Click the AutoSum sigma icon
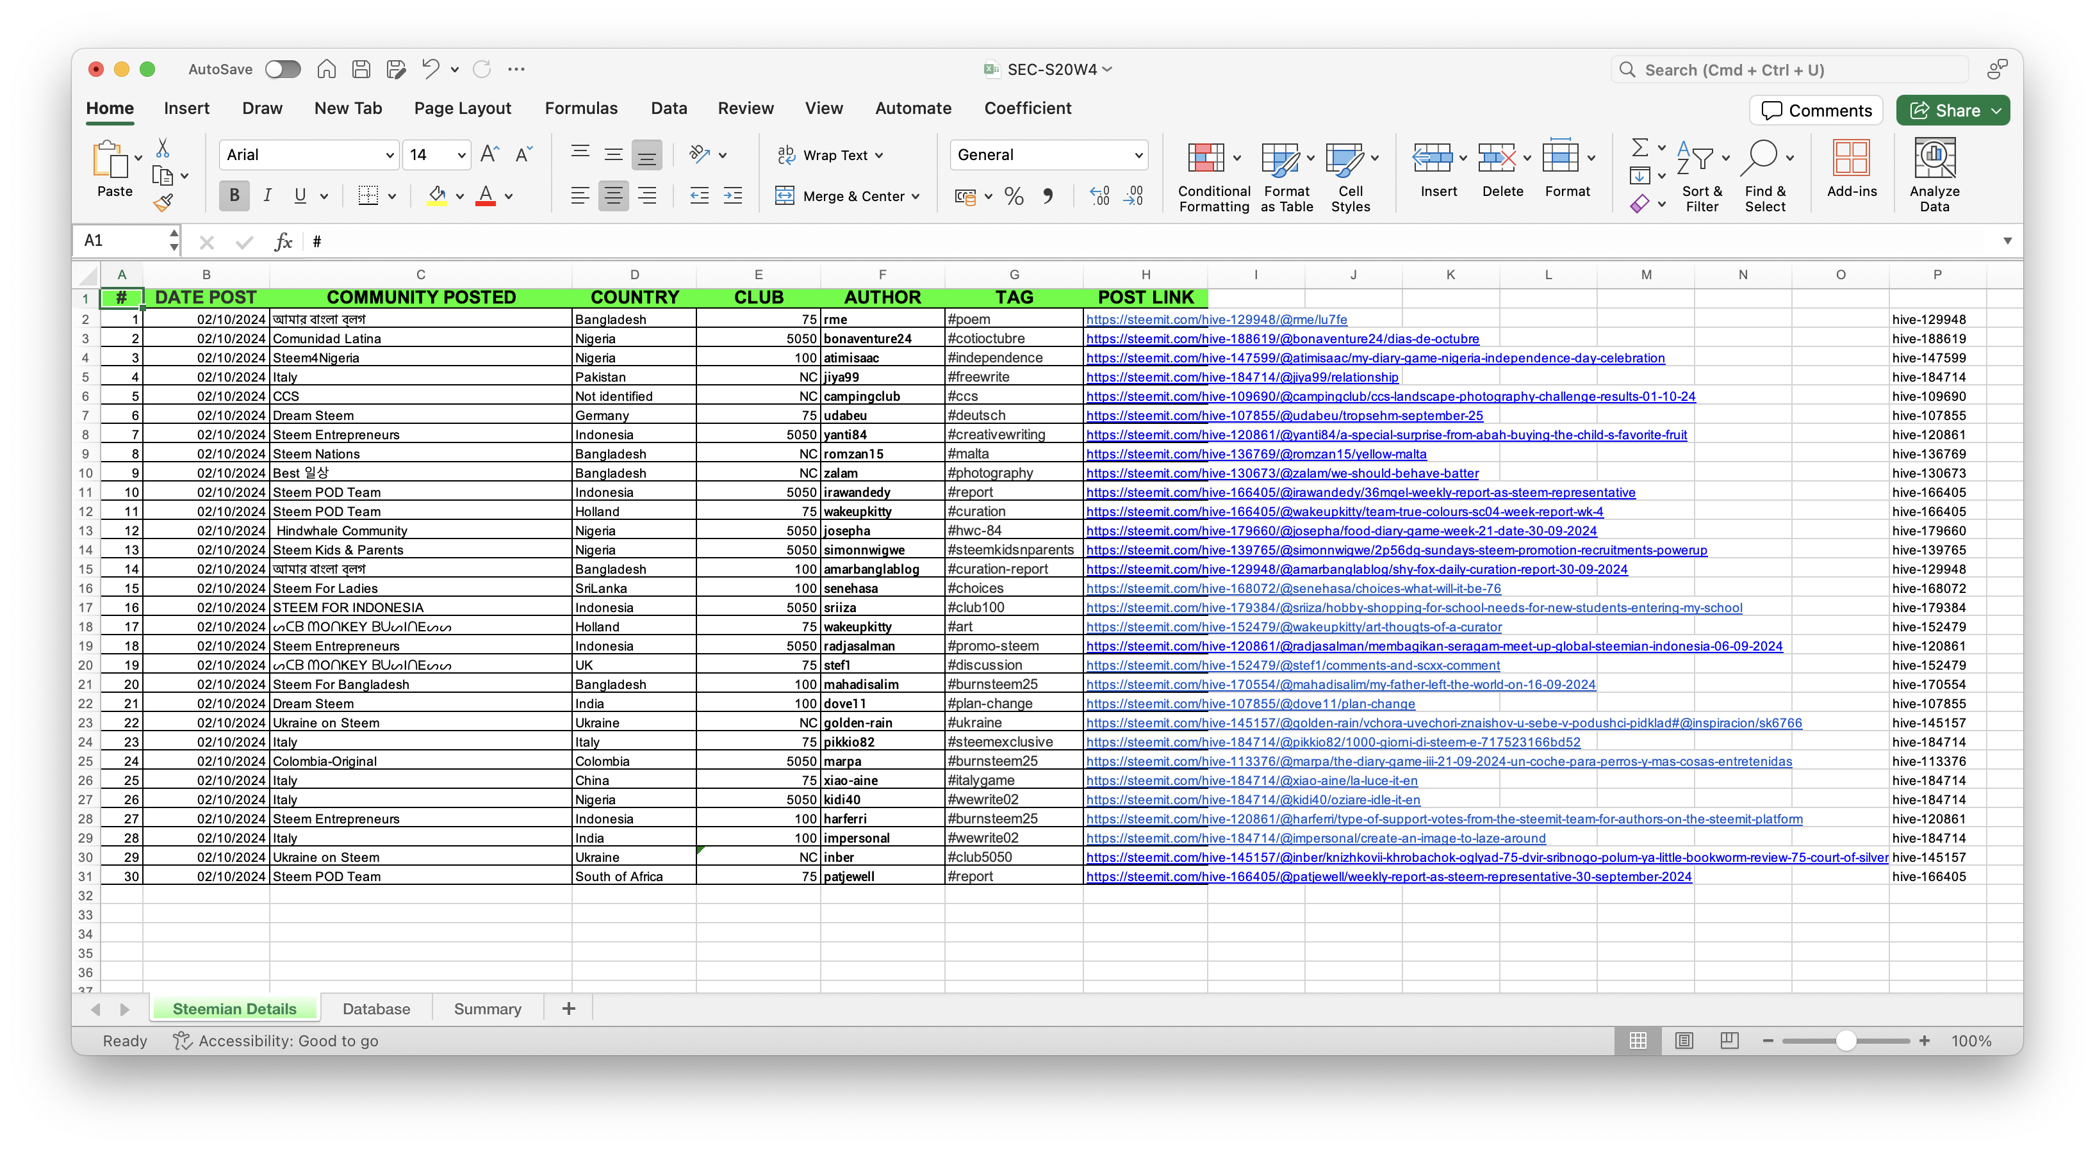The image size is (2095, 1150). (1639, 147)
